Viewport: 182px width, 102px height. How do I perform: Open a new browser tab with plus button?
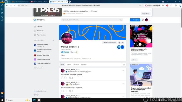tap(70, 2)
